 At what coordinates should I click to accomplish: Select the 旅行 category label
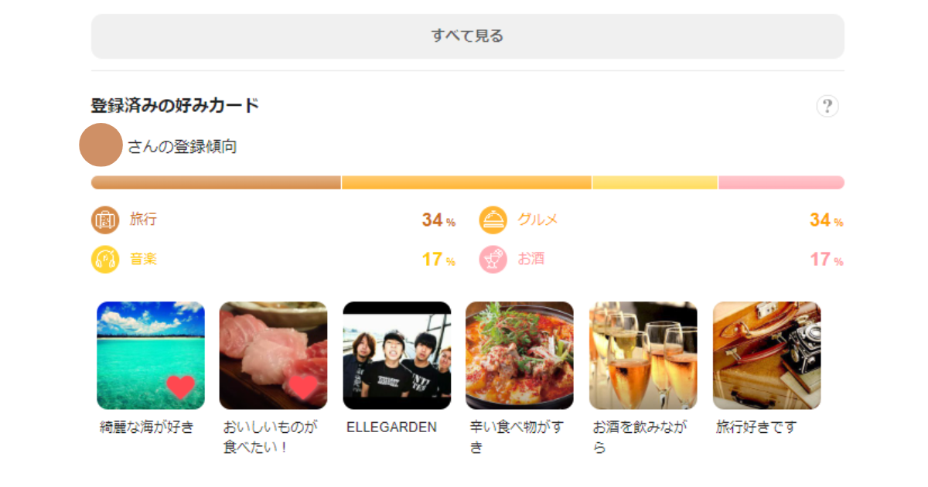(x=143, y=220)
